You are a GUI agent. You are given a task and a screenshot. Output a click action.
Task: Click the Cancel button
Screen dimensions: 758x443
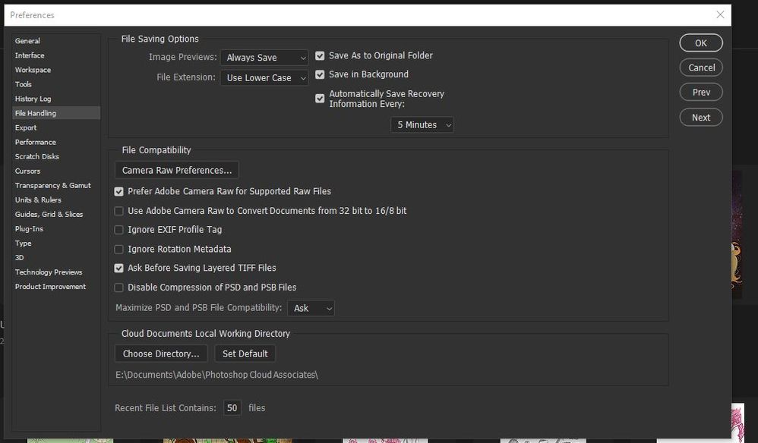pos(701,68)
